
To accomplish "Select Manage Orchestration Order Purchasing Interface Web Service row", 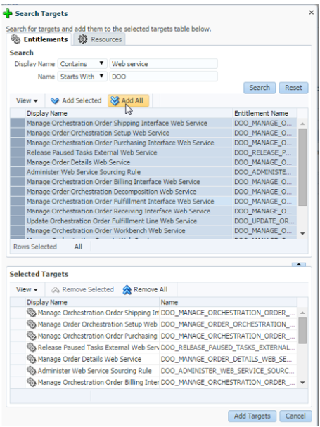I will [x=153, y=143].
